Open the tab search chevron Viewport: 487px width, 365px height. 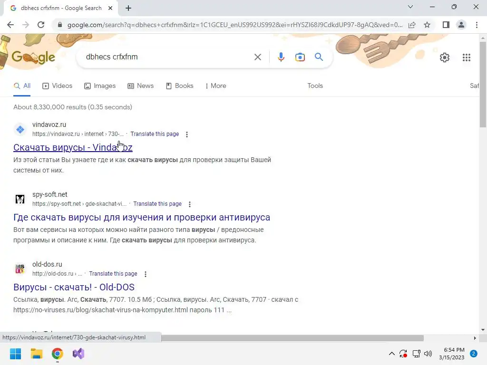tap(410, 7)
